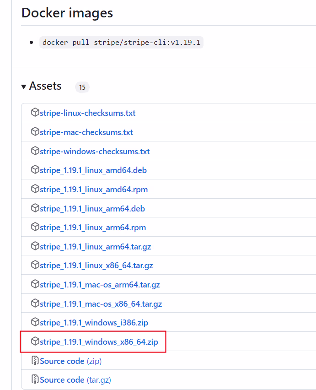
Task: Download stripe_1.19.1_linux_arm64.deb
Action: coord(92,209)
